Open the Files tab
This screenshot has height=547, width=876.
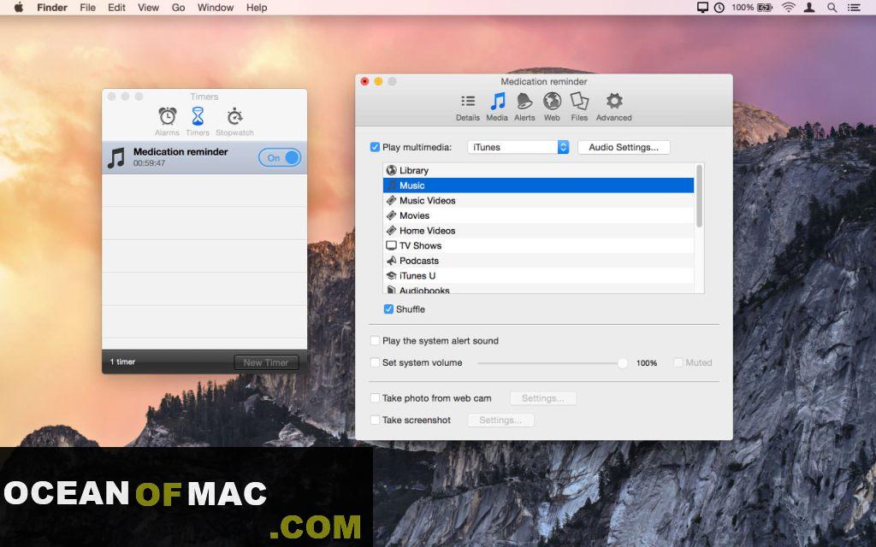(x=579, y=107)
